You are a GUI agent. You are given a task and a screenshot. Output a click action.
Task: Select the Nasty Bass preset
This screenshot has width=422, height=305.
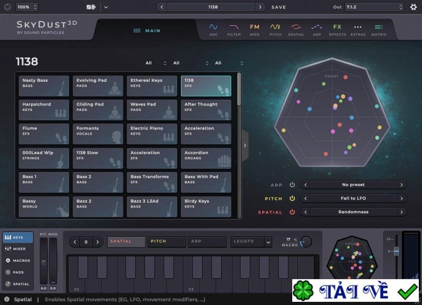pyautogui.click(x=44, y=86)
